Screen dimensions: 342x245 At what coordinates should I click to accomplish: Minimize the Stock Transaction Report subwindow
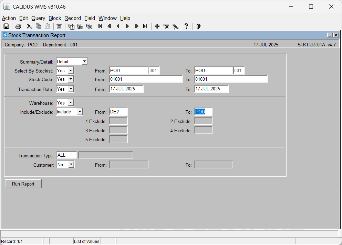coord(330,35)
